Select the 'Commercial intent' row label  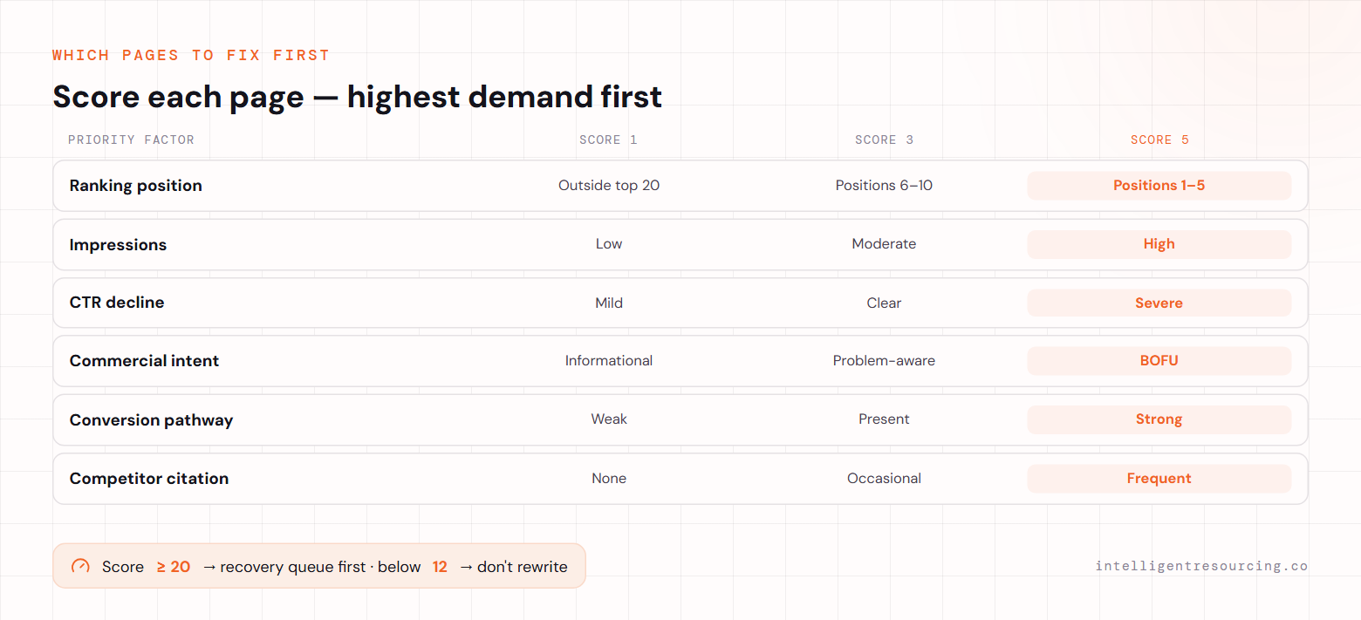click(144, 361)
